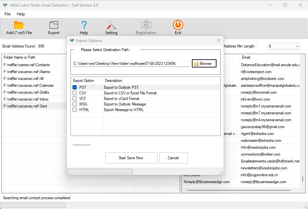Select the oscarosc.nsf\Calendar folder row
This screenshot has height=209, width=308.
pyautogui.click(x=34, y=85)
